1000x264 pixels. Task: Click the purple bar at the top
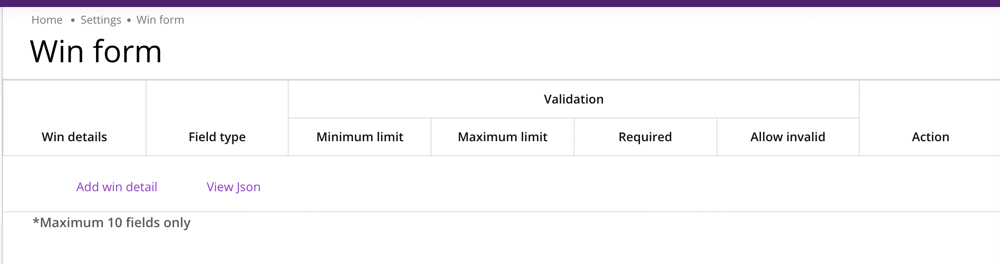pos(500,3)
